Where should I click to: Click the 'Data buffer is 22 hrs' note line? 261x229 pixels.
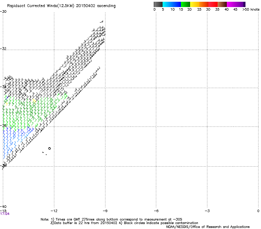tap(124, 223)
